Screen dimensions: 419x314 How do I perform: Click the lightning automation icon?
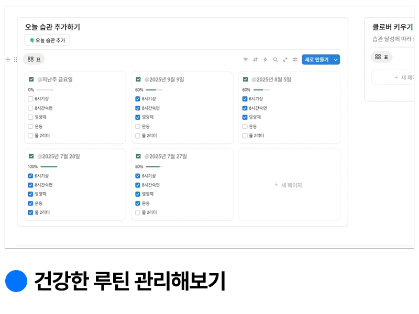coord(265,60)
